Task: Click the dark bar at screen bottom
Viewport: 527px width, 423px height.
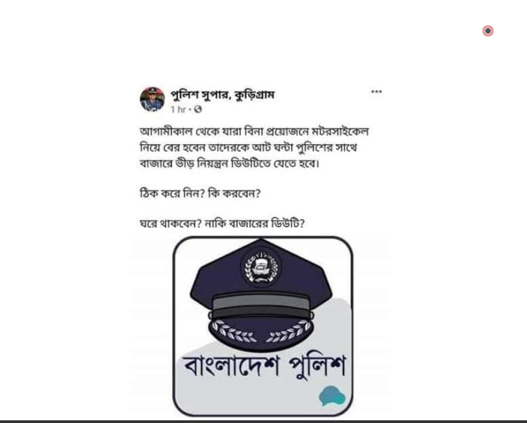Action: [263, 422]
